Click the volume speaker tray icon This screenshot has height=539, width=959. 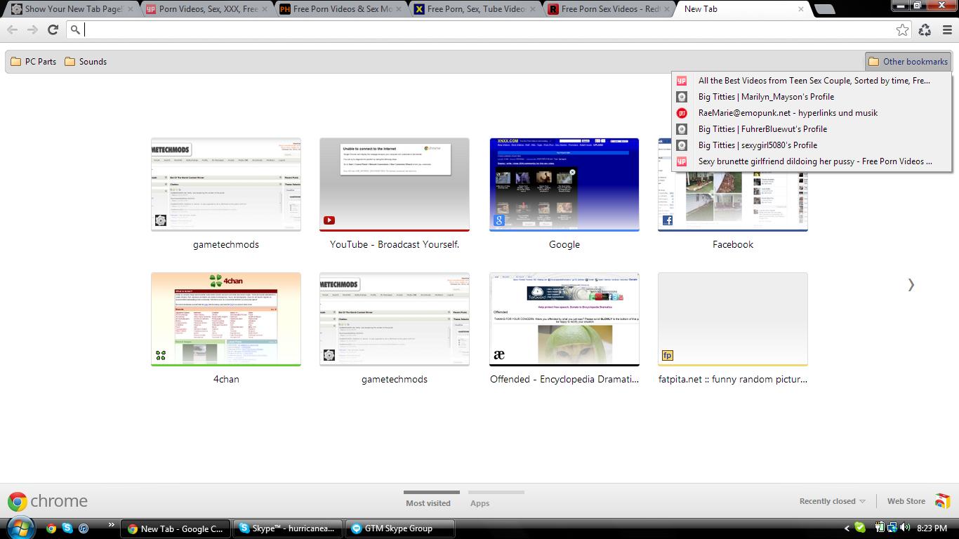pyautogui.click(x=905, y=528)
